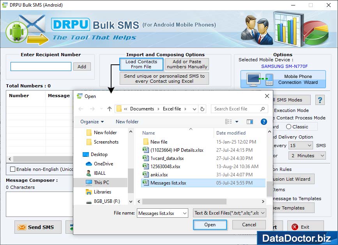Click the number list left scroll arrow
The width and height of the screenshot is (338, 245).
tap(10, 159)
